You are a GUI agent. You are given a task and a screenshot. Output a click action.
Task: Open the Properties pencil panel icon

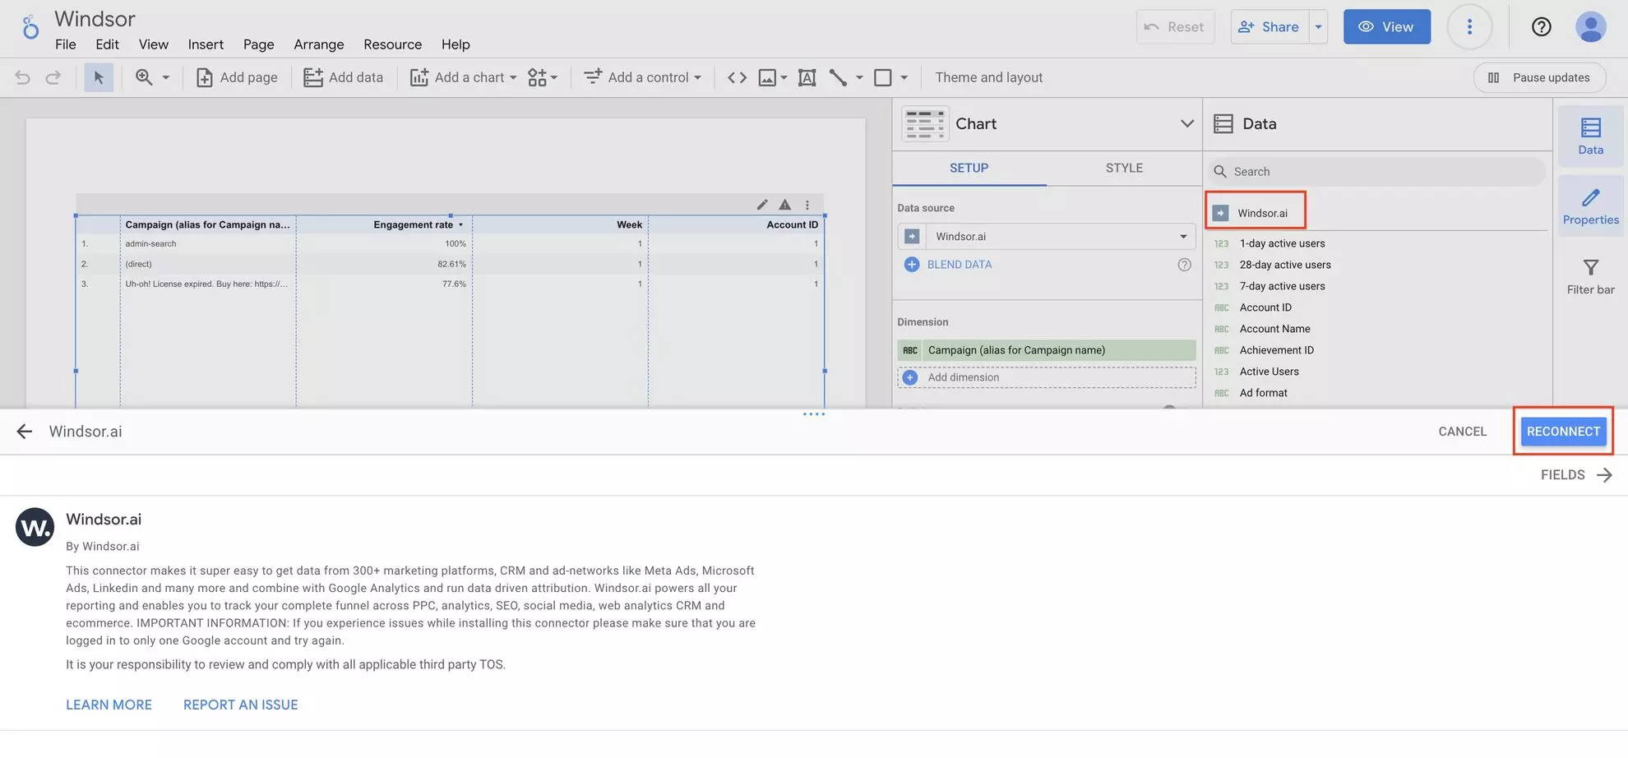(x=1590, y=206)
